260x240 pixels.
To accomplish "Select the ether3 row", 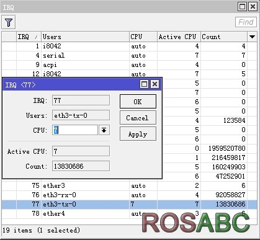I will 129,185.
